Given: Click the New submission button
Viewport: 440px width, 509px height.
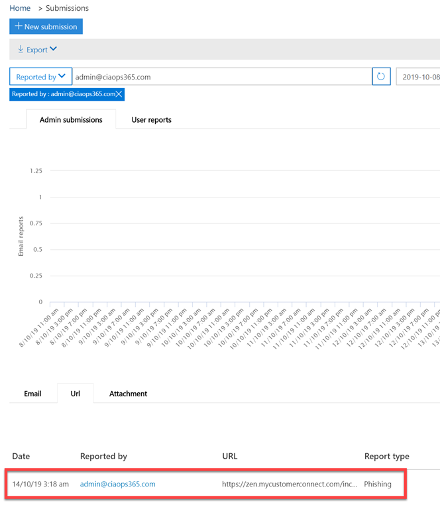Looking at the screenshot, I should tap(46, 27).
